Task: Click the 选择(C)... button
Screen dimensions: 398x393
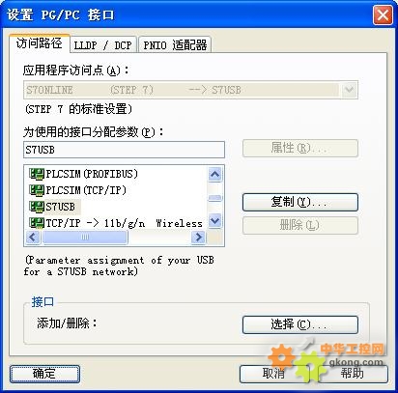Action: pos(300,324)
